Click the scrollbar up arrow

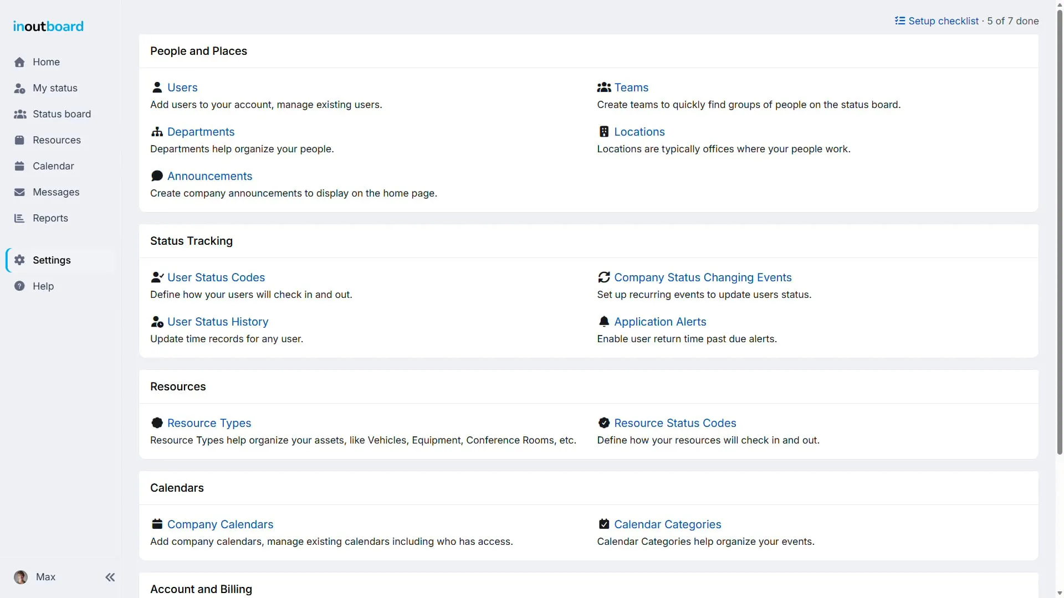(1060, 4)
